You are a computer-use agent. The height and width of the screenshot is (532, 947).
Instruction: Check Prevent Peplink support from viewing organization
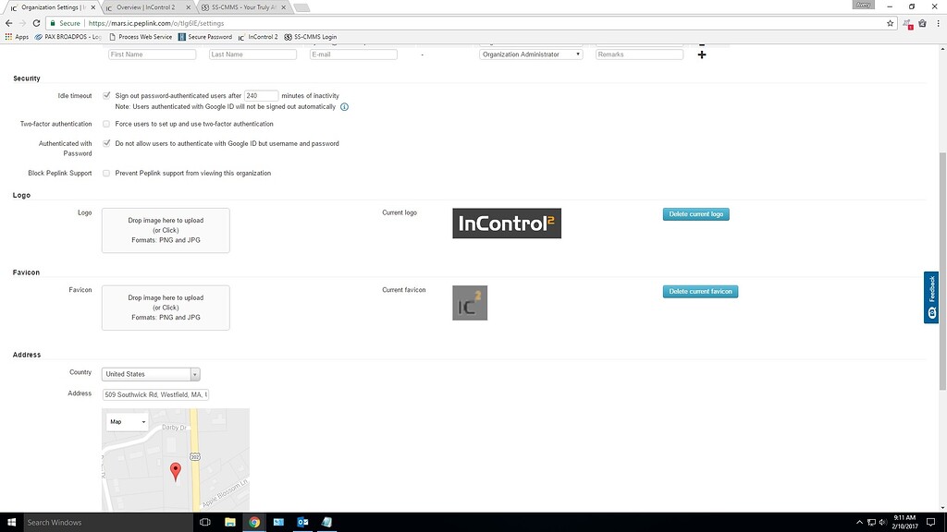click(x=106, y=173)
